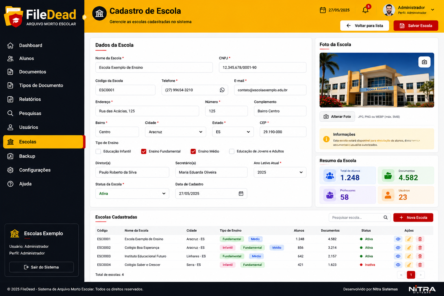Click the Pesquisar escola search field

(x=360, y=217)
